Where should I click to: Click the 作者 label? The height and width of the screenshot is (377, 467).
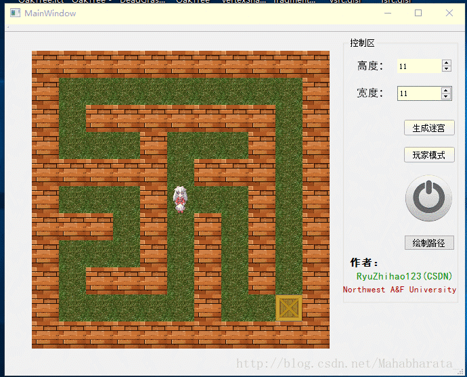(364, 263)
